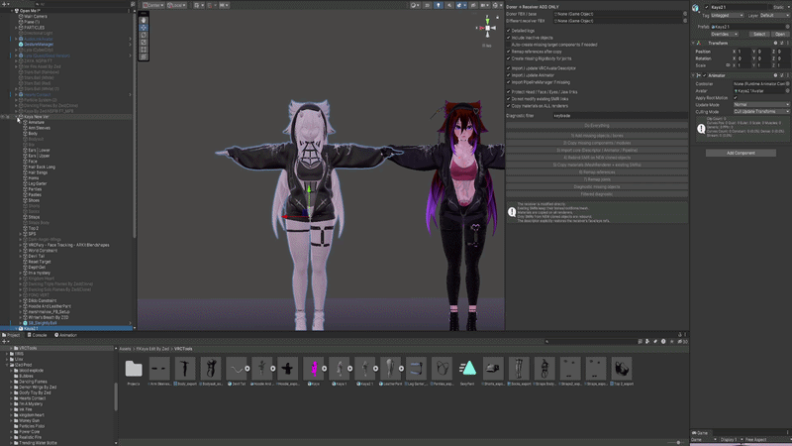
Task: Click object picker for Donor FBX field
Action: click(685, 14)
